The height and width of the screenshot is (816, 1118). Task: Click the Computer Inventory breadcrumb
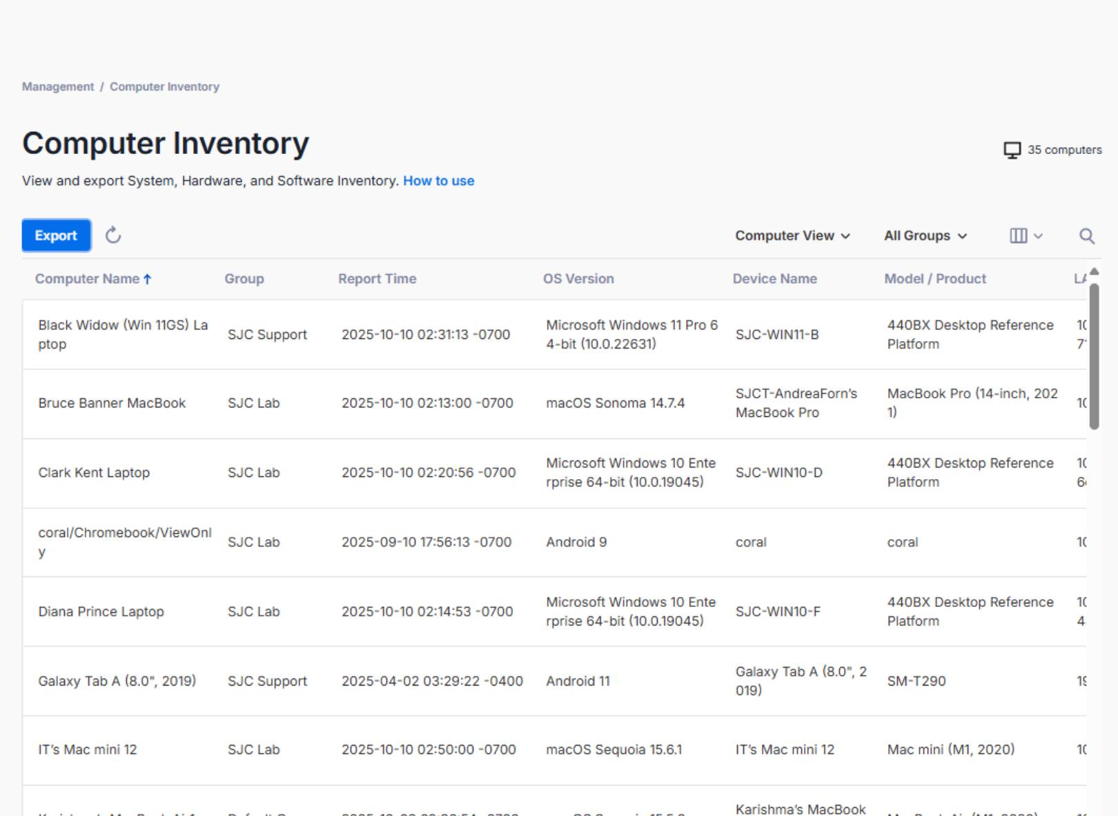pos(164,86)
